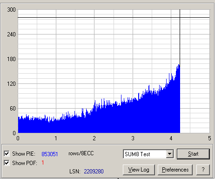Click the Show PIE label text
The width and height of the screenshot is (215, 179).
coord(24,154)
